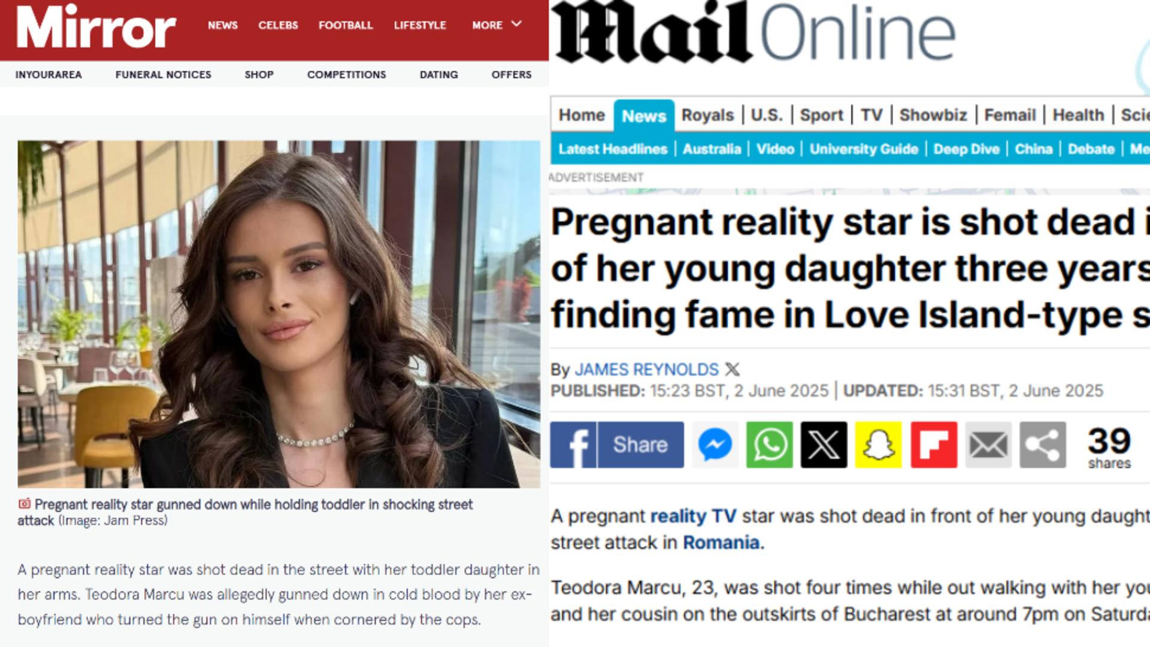The height and width of the screenshot is (647, 1150).
Task: Share article via Snapchat icon
Action: click(879, 445)
